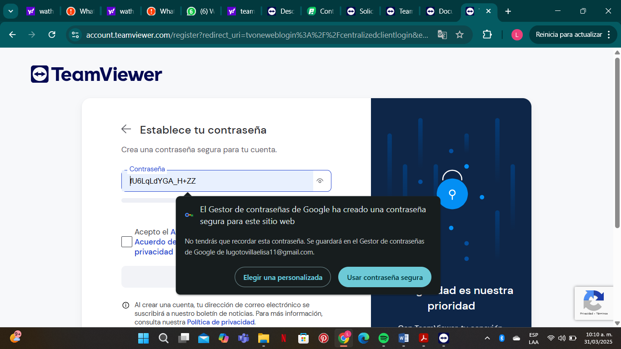Choose Elegir una personalizada

click(283, 277)
